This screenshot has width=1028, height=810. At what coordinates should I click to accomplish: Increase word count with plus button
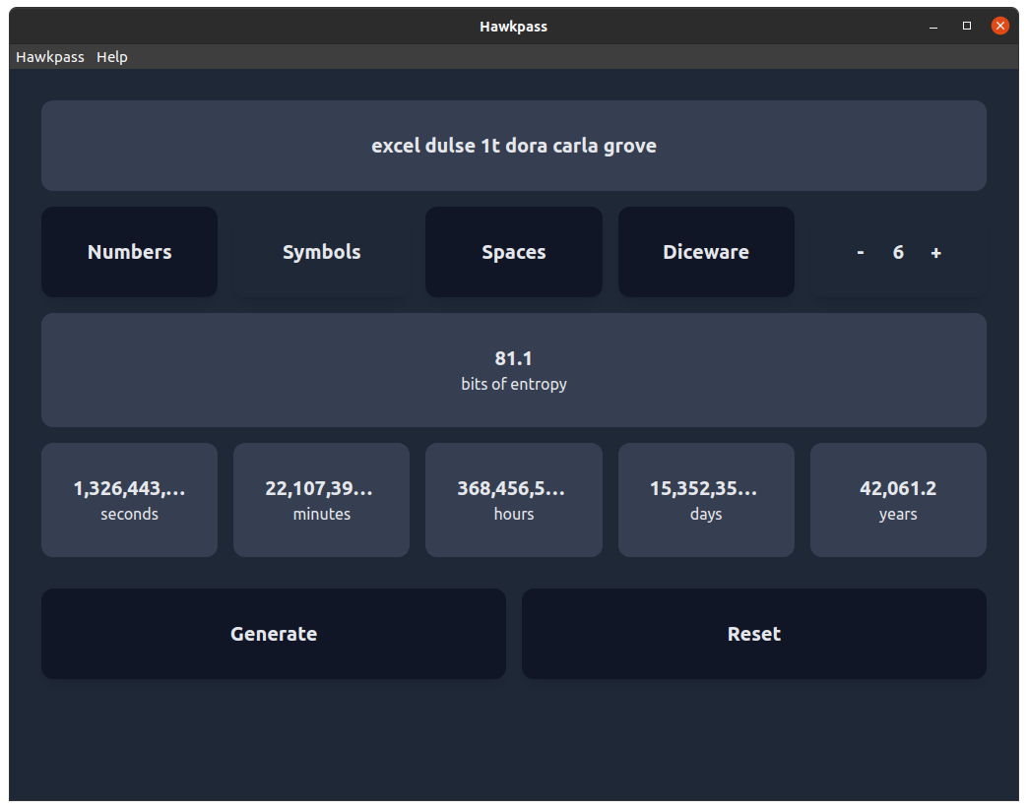click(936, 252)
